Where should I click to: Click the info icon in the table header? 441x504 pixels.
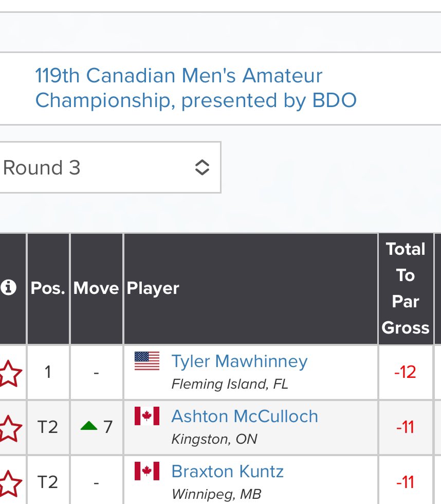pos(7,288)
